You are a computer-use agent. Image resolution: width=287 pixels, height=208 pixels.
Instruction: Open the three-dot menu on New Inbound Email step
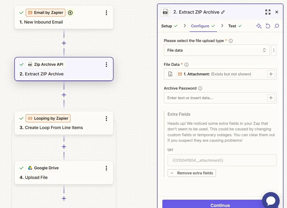106,13
